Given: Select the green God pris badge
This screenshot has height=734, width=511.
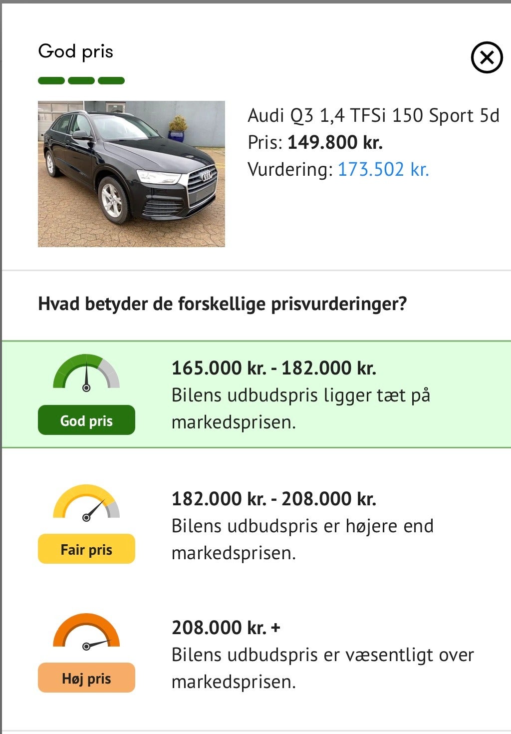Looking at the screenshot, I should [x=86, y=420].
